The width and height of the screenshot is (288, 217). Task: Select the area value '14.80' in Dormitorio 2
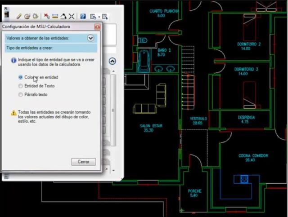pyautogui.click(x=246, y=49)
